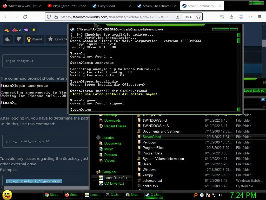Open Videos library

109,160
